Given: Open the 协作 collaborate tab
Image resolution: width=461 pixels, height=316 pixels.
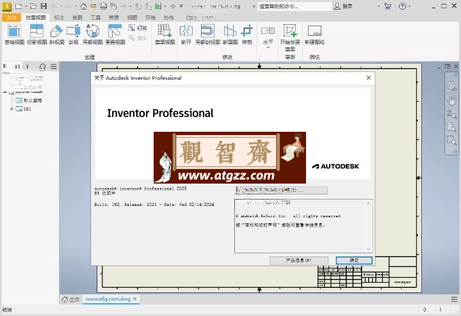Looking at the screenshot, I should [x=168, y=18].
